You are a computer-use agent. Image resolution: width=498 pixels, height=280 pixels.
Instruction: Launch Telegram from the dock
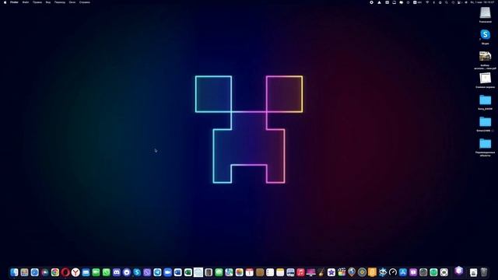pyautogui.click(x=157, y=272)
